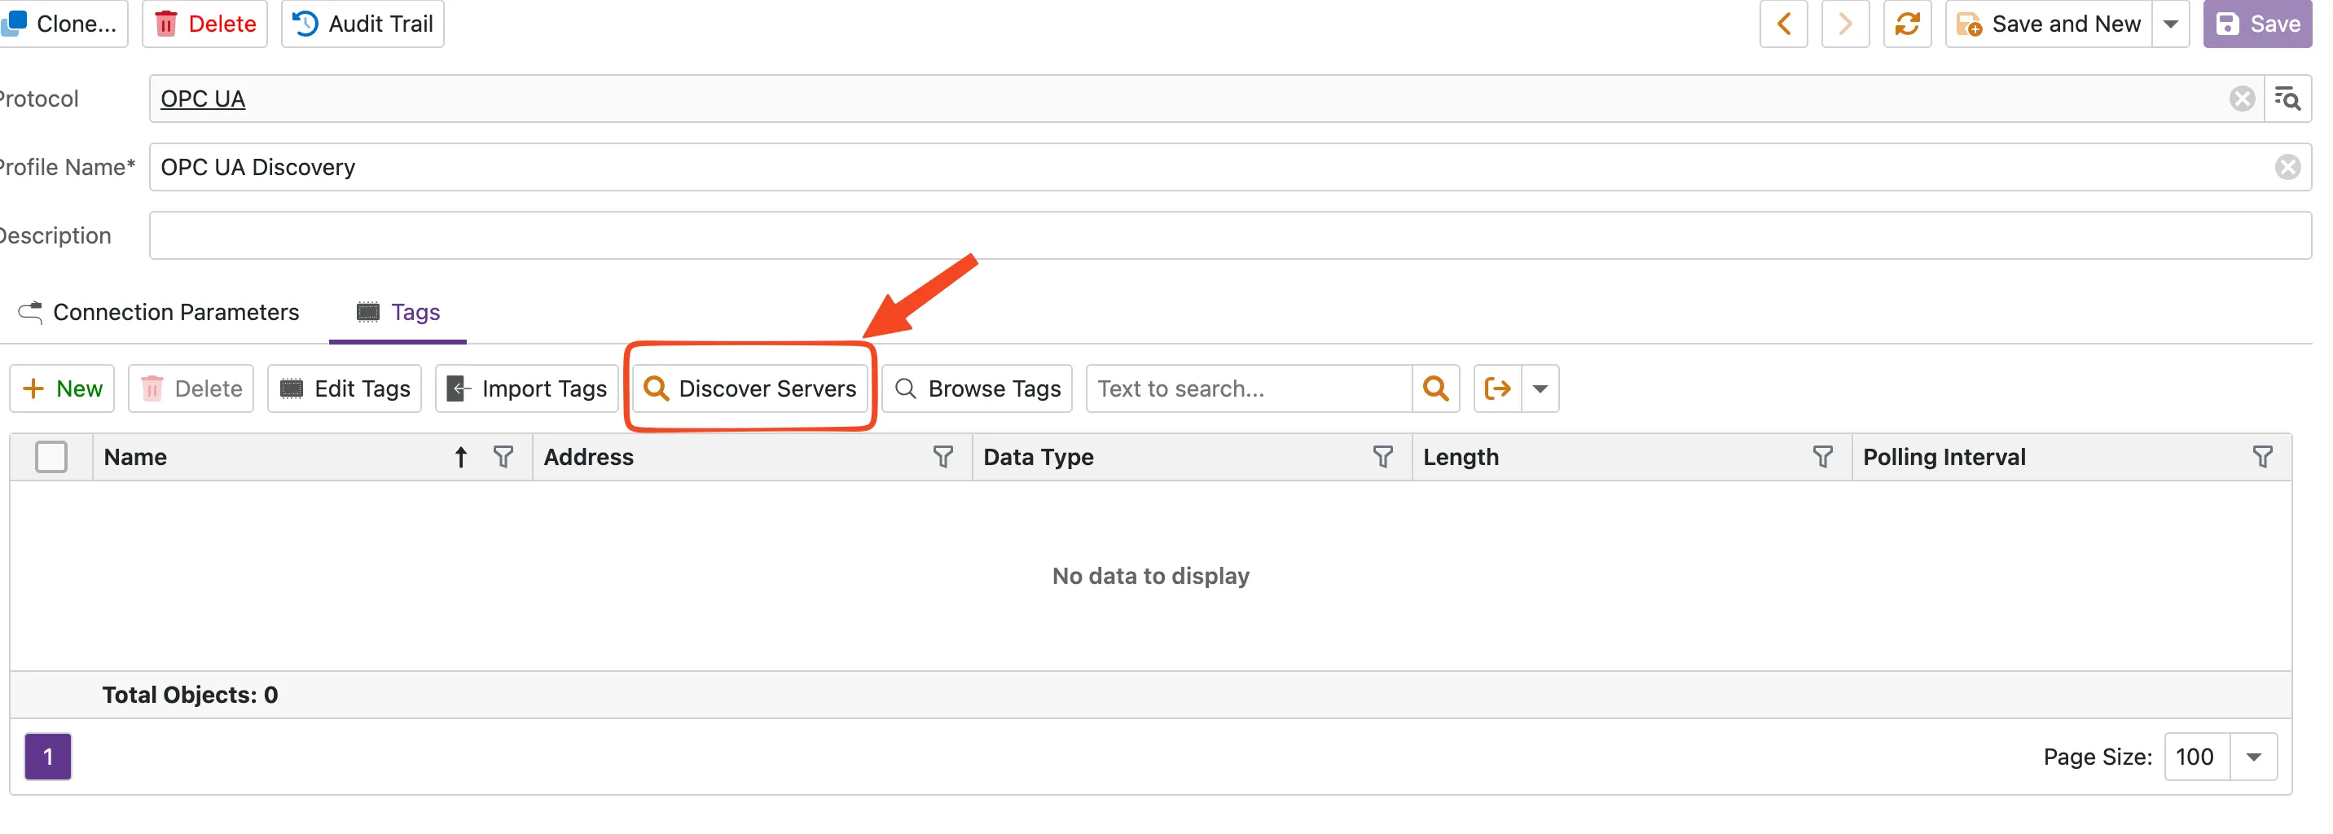2333x834 pixels.
Task: Toggle the Name column sort arrow
Action: pos(460,457)
